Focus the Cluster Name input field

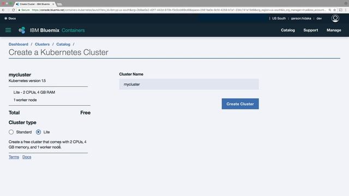(x=189, y=84)
